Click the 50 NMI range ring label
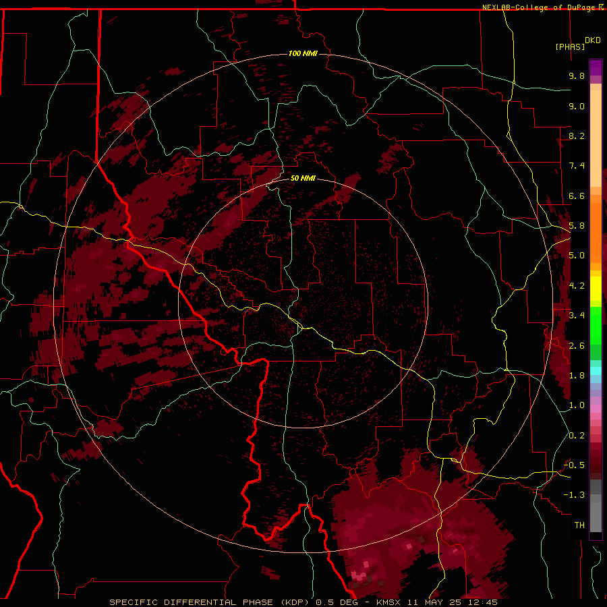Image resolution: width=607 pixels, height=607 pixels. [303, 178]
